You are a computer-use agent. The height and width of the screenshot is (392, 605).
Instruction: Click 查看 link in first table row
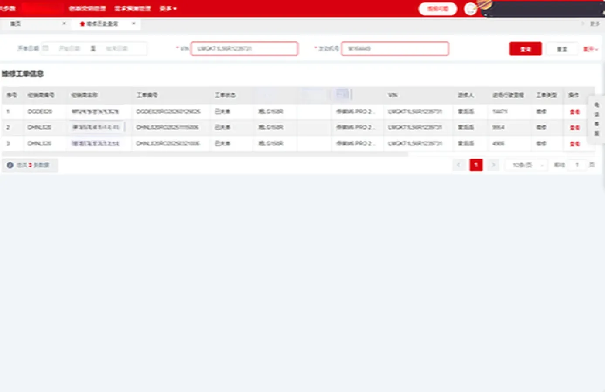coord(574,112)
